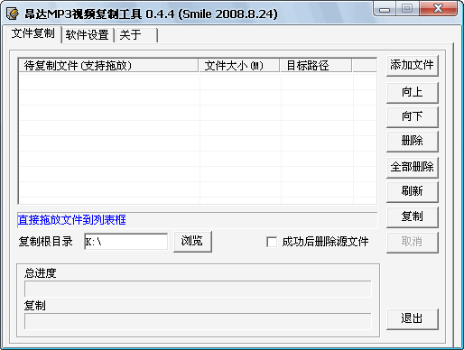Move the item down with the 向下 button
The image size is (464, 350).
pyautogui.click(x=412, y=116)
